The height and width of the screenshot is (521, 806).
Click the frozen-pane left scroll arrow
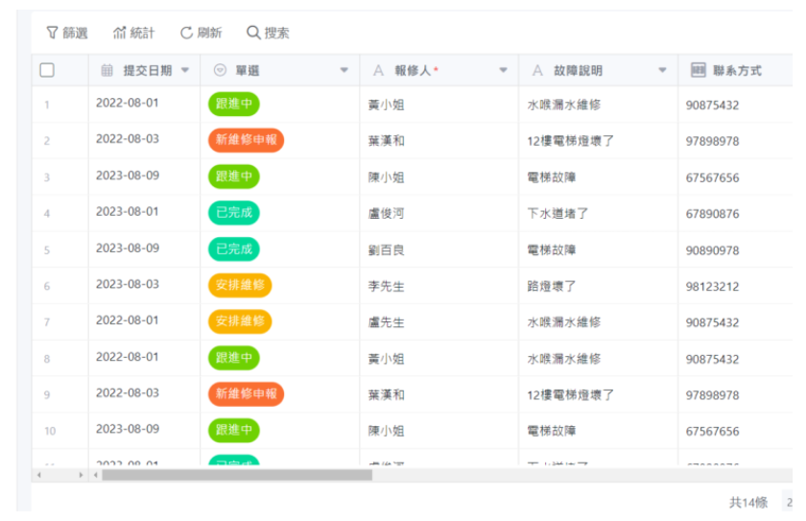click(39, 475)
